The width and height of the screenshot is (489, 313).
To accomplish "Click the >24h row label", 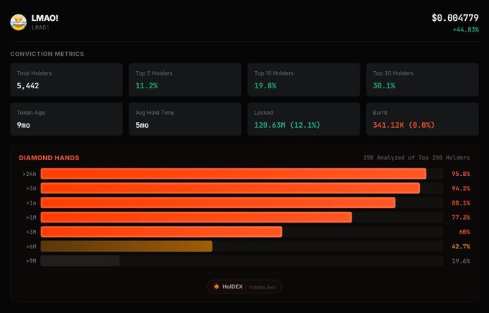I will coord(29,174).
